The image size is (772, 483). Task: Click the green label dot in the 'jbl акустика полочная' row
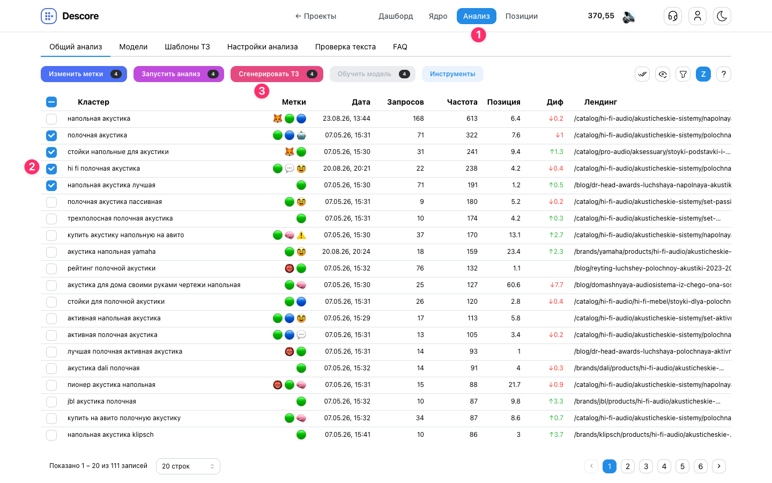click(301, 401)
